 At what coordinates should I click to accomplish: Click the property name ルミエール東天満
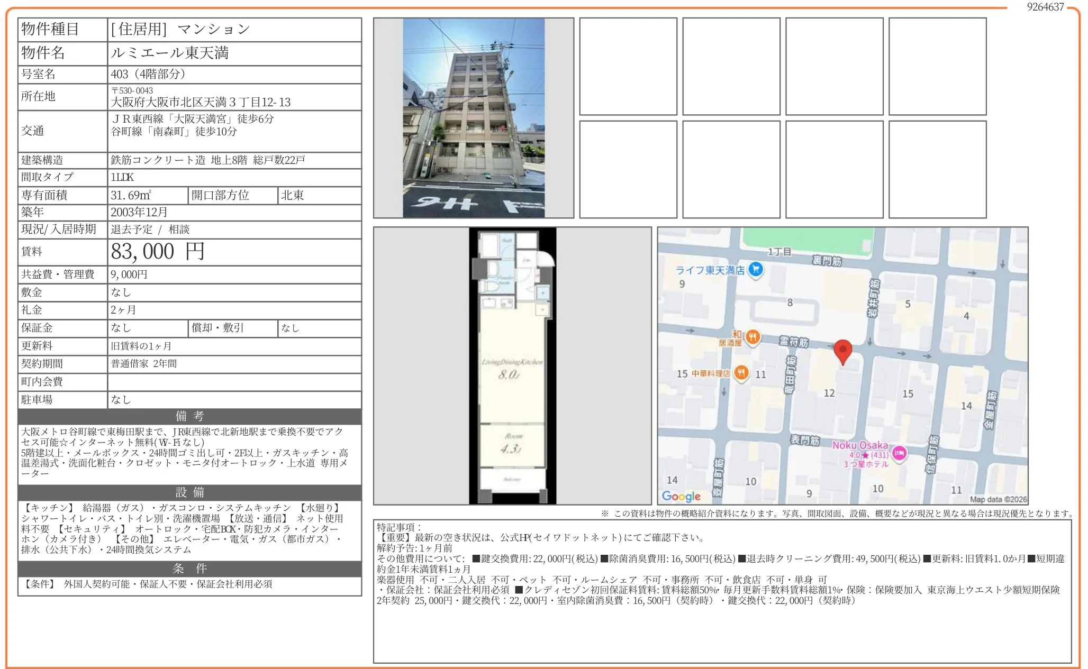pyautogui.click(x=169, y=53)
